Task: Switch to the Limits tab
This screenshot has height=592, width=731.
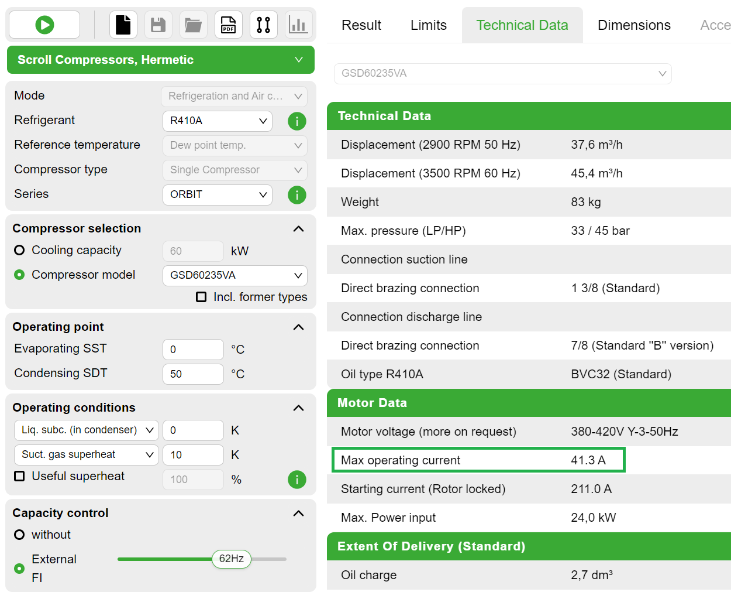Action: pos(428,25)
